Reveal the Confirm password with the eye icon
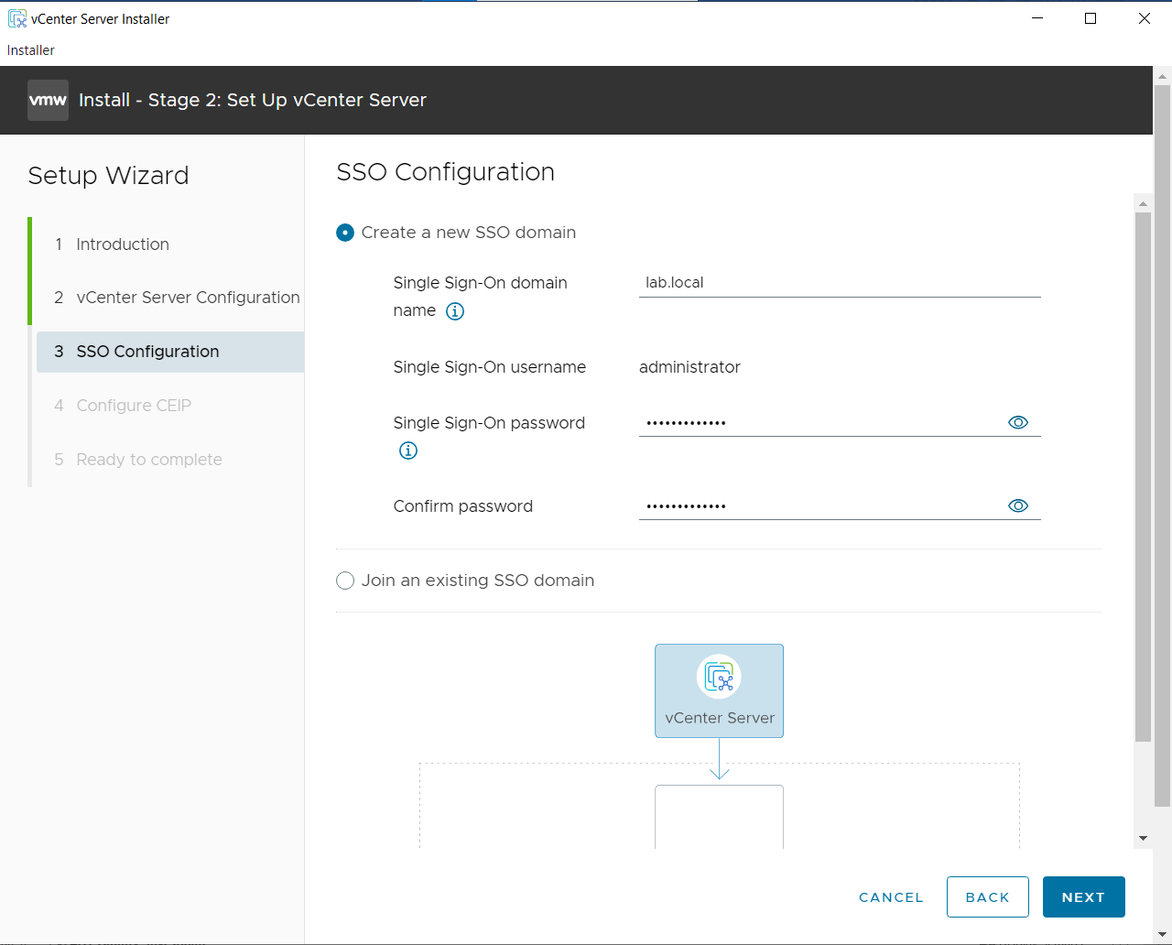The image size is (1172, 945). point(1018,505)
